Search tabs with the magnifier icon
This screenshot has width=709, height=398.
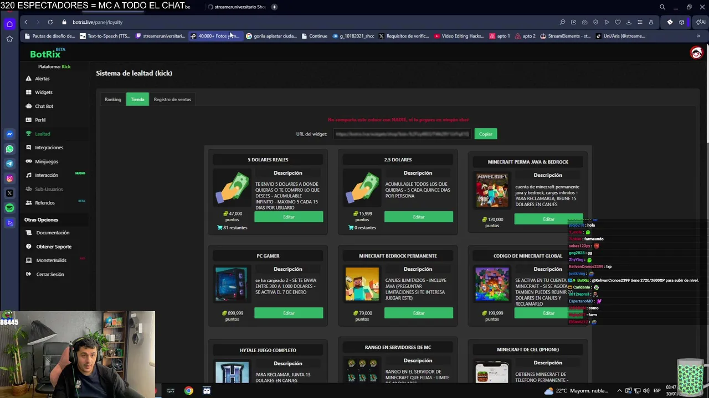coord(662,7)
